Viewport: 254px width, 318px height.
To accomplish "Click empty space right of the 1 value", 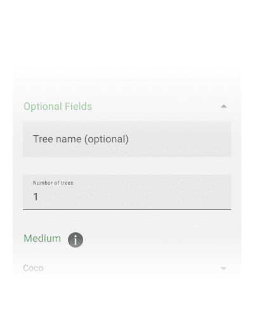I will [x=135, y=197].
